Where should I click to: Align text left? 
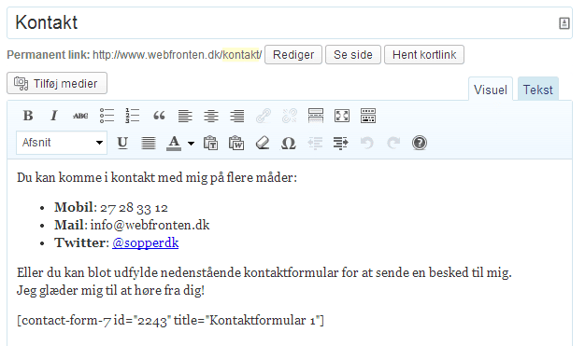(x=185, y=116)
